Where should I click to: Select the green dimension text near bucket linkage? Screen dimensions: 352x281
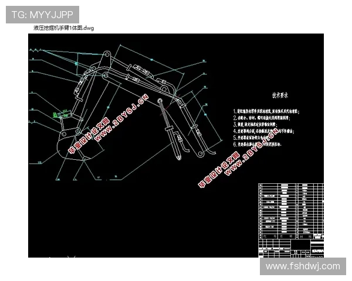coord(60,110)
